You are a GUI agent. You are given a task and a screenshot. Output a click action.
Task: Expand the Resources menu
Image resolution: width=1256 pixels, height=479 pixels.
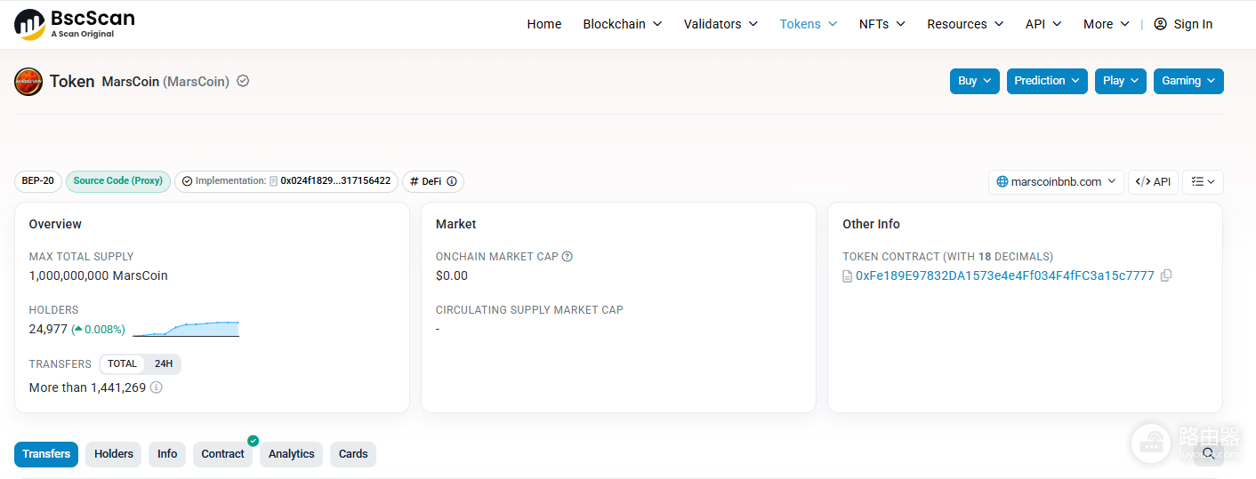[x=965, y=24]
